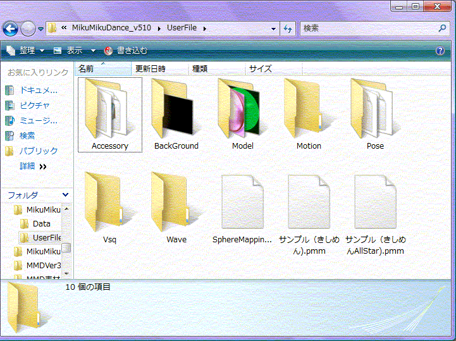The width and height of the screenshot is (456, 341).
Task: Expand the arrow after MikuMikuDance_v510 in path
Action: point(159,28)
